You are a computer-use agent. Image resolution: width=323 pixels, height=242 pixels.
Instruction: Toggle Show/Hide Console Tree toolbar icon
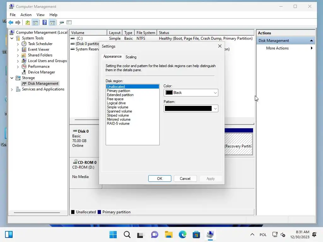pos(35,22)
